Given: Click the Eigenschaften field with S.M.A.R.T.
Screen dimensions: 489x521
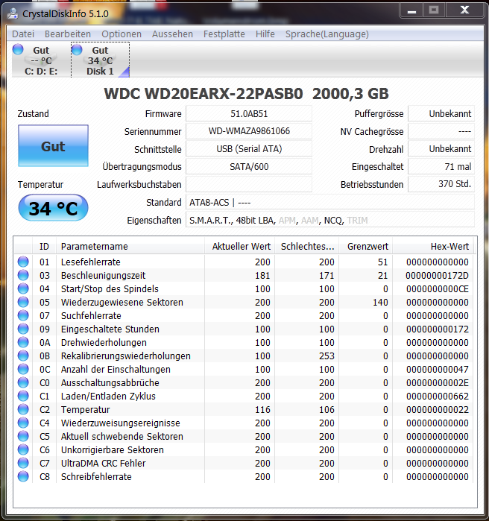Looking at the screenshot, I should tap(330, 220).
